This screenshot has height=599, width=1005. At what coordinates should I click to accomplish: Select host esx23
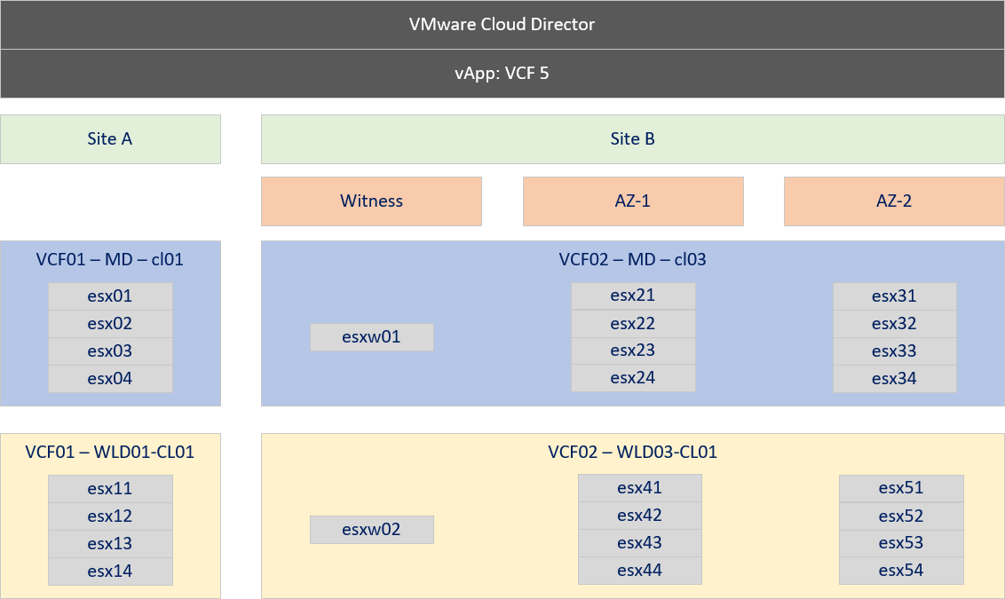pyautogui.click(x=633, y=351)
